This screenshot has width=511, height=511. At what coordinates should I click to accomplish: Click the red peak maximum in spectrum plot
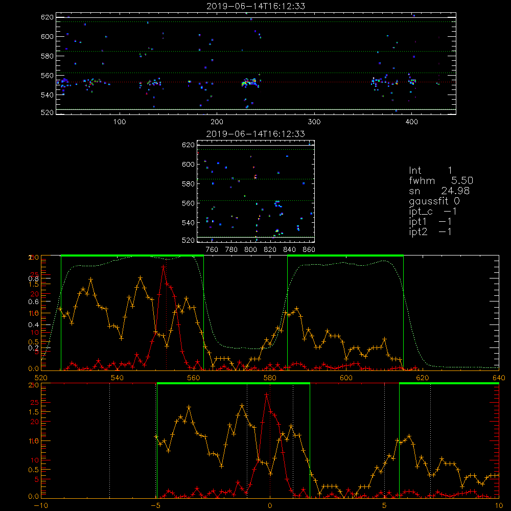coord(164,267)
